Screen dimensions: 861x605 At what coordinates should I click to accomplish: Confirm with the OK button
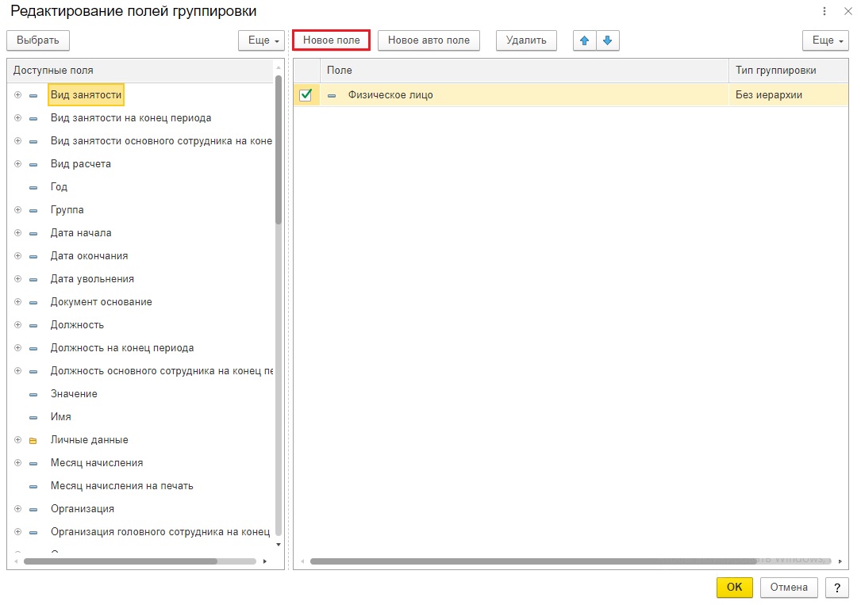click(x=735, y=588)
